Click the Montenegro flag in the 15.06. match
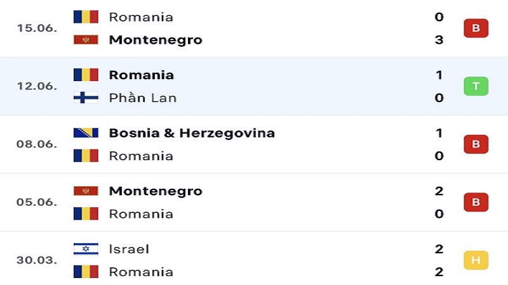The width and height of the screenshot is (508, 285). 86,40
